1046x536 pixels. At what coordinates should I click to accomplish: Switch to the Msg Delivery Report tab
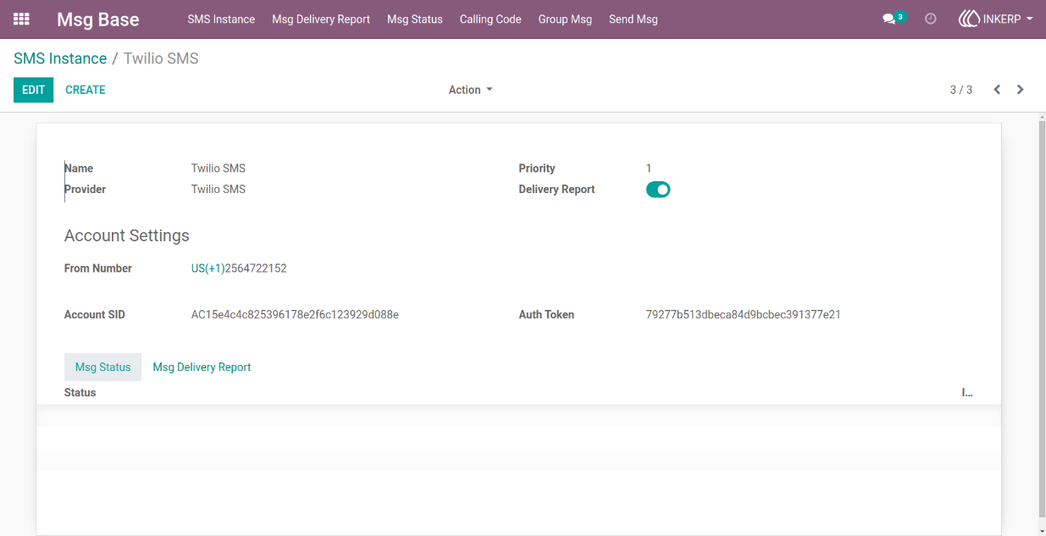point(202,367)
